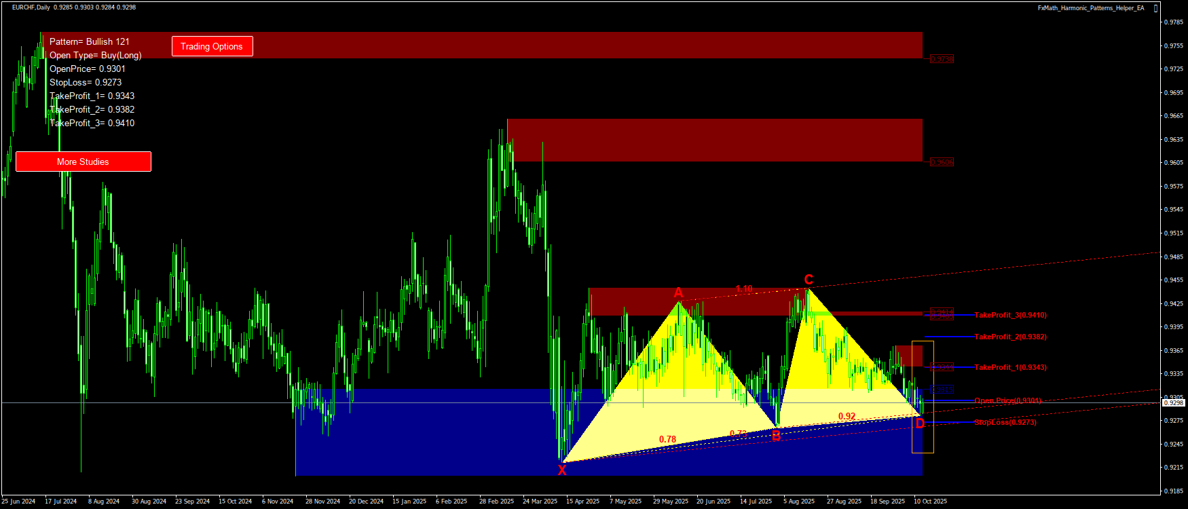
Task: Click the 0.9606 resistance price tag
Action: click(x=942, y=162)
